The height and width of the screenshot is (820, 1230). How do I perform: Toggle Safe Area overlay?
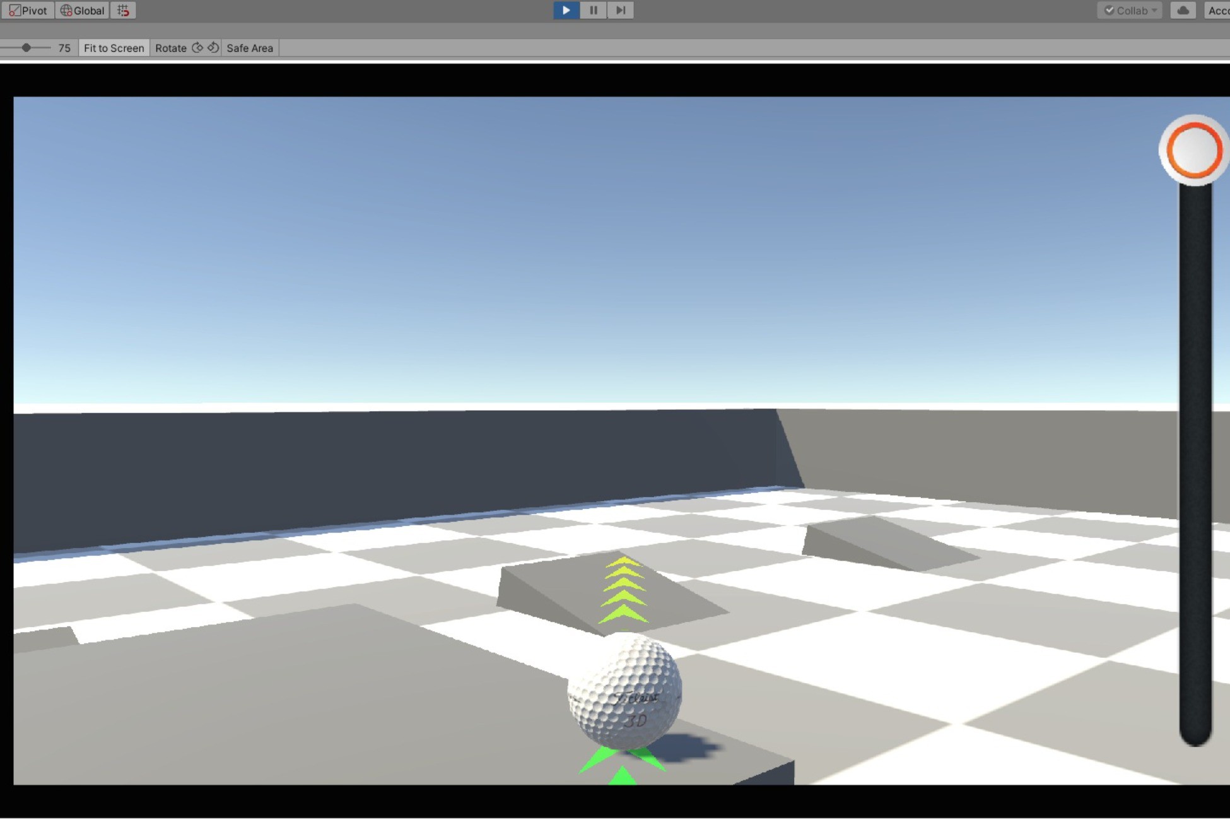tap(249, 47)
